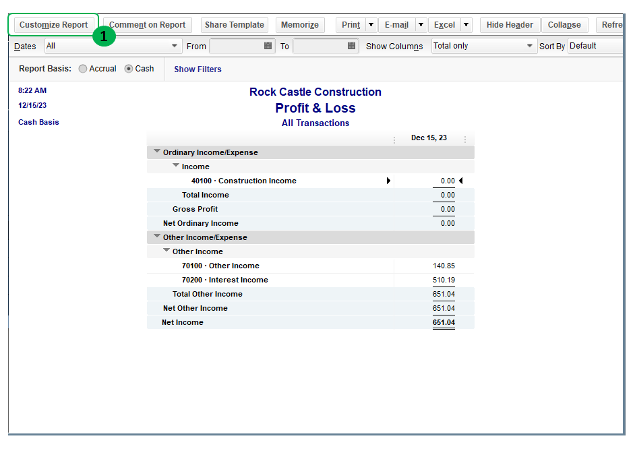Click the black arrow before Construction Income amount
This screenshot has width=635, height=453.
(x=388, y=181)
